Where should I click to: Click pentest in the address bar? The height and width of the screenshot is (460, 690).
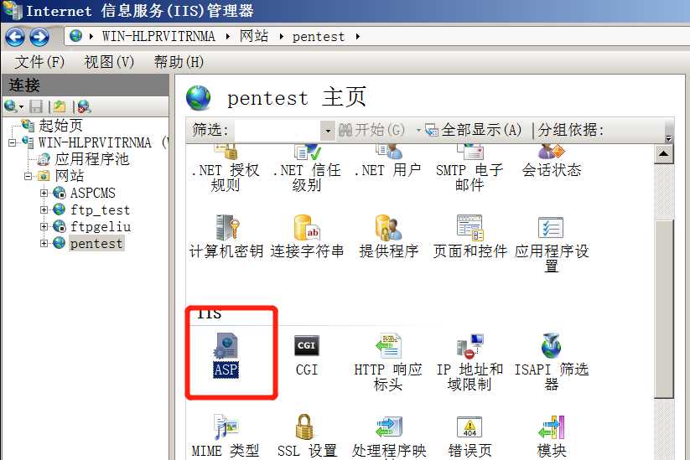(318, 37)
